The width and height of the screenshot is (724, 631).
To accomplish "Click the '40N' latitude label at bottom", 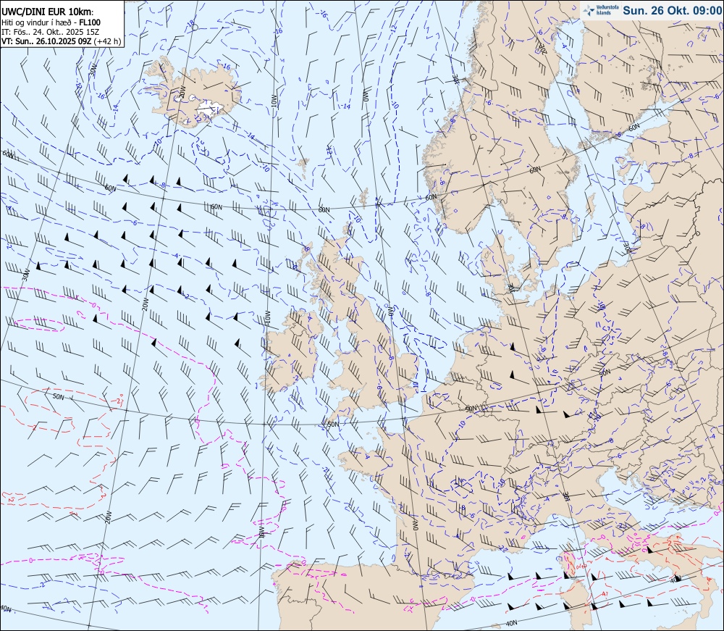I will pyautogui.click(x=511, y=623).
